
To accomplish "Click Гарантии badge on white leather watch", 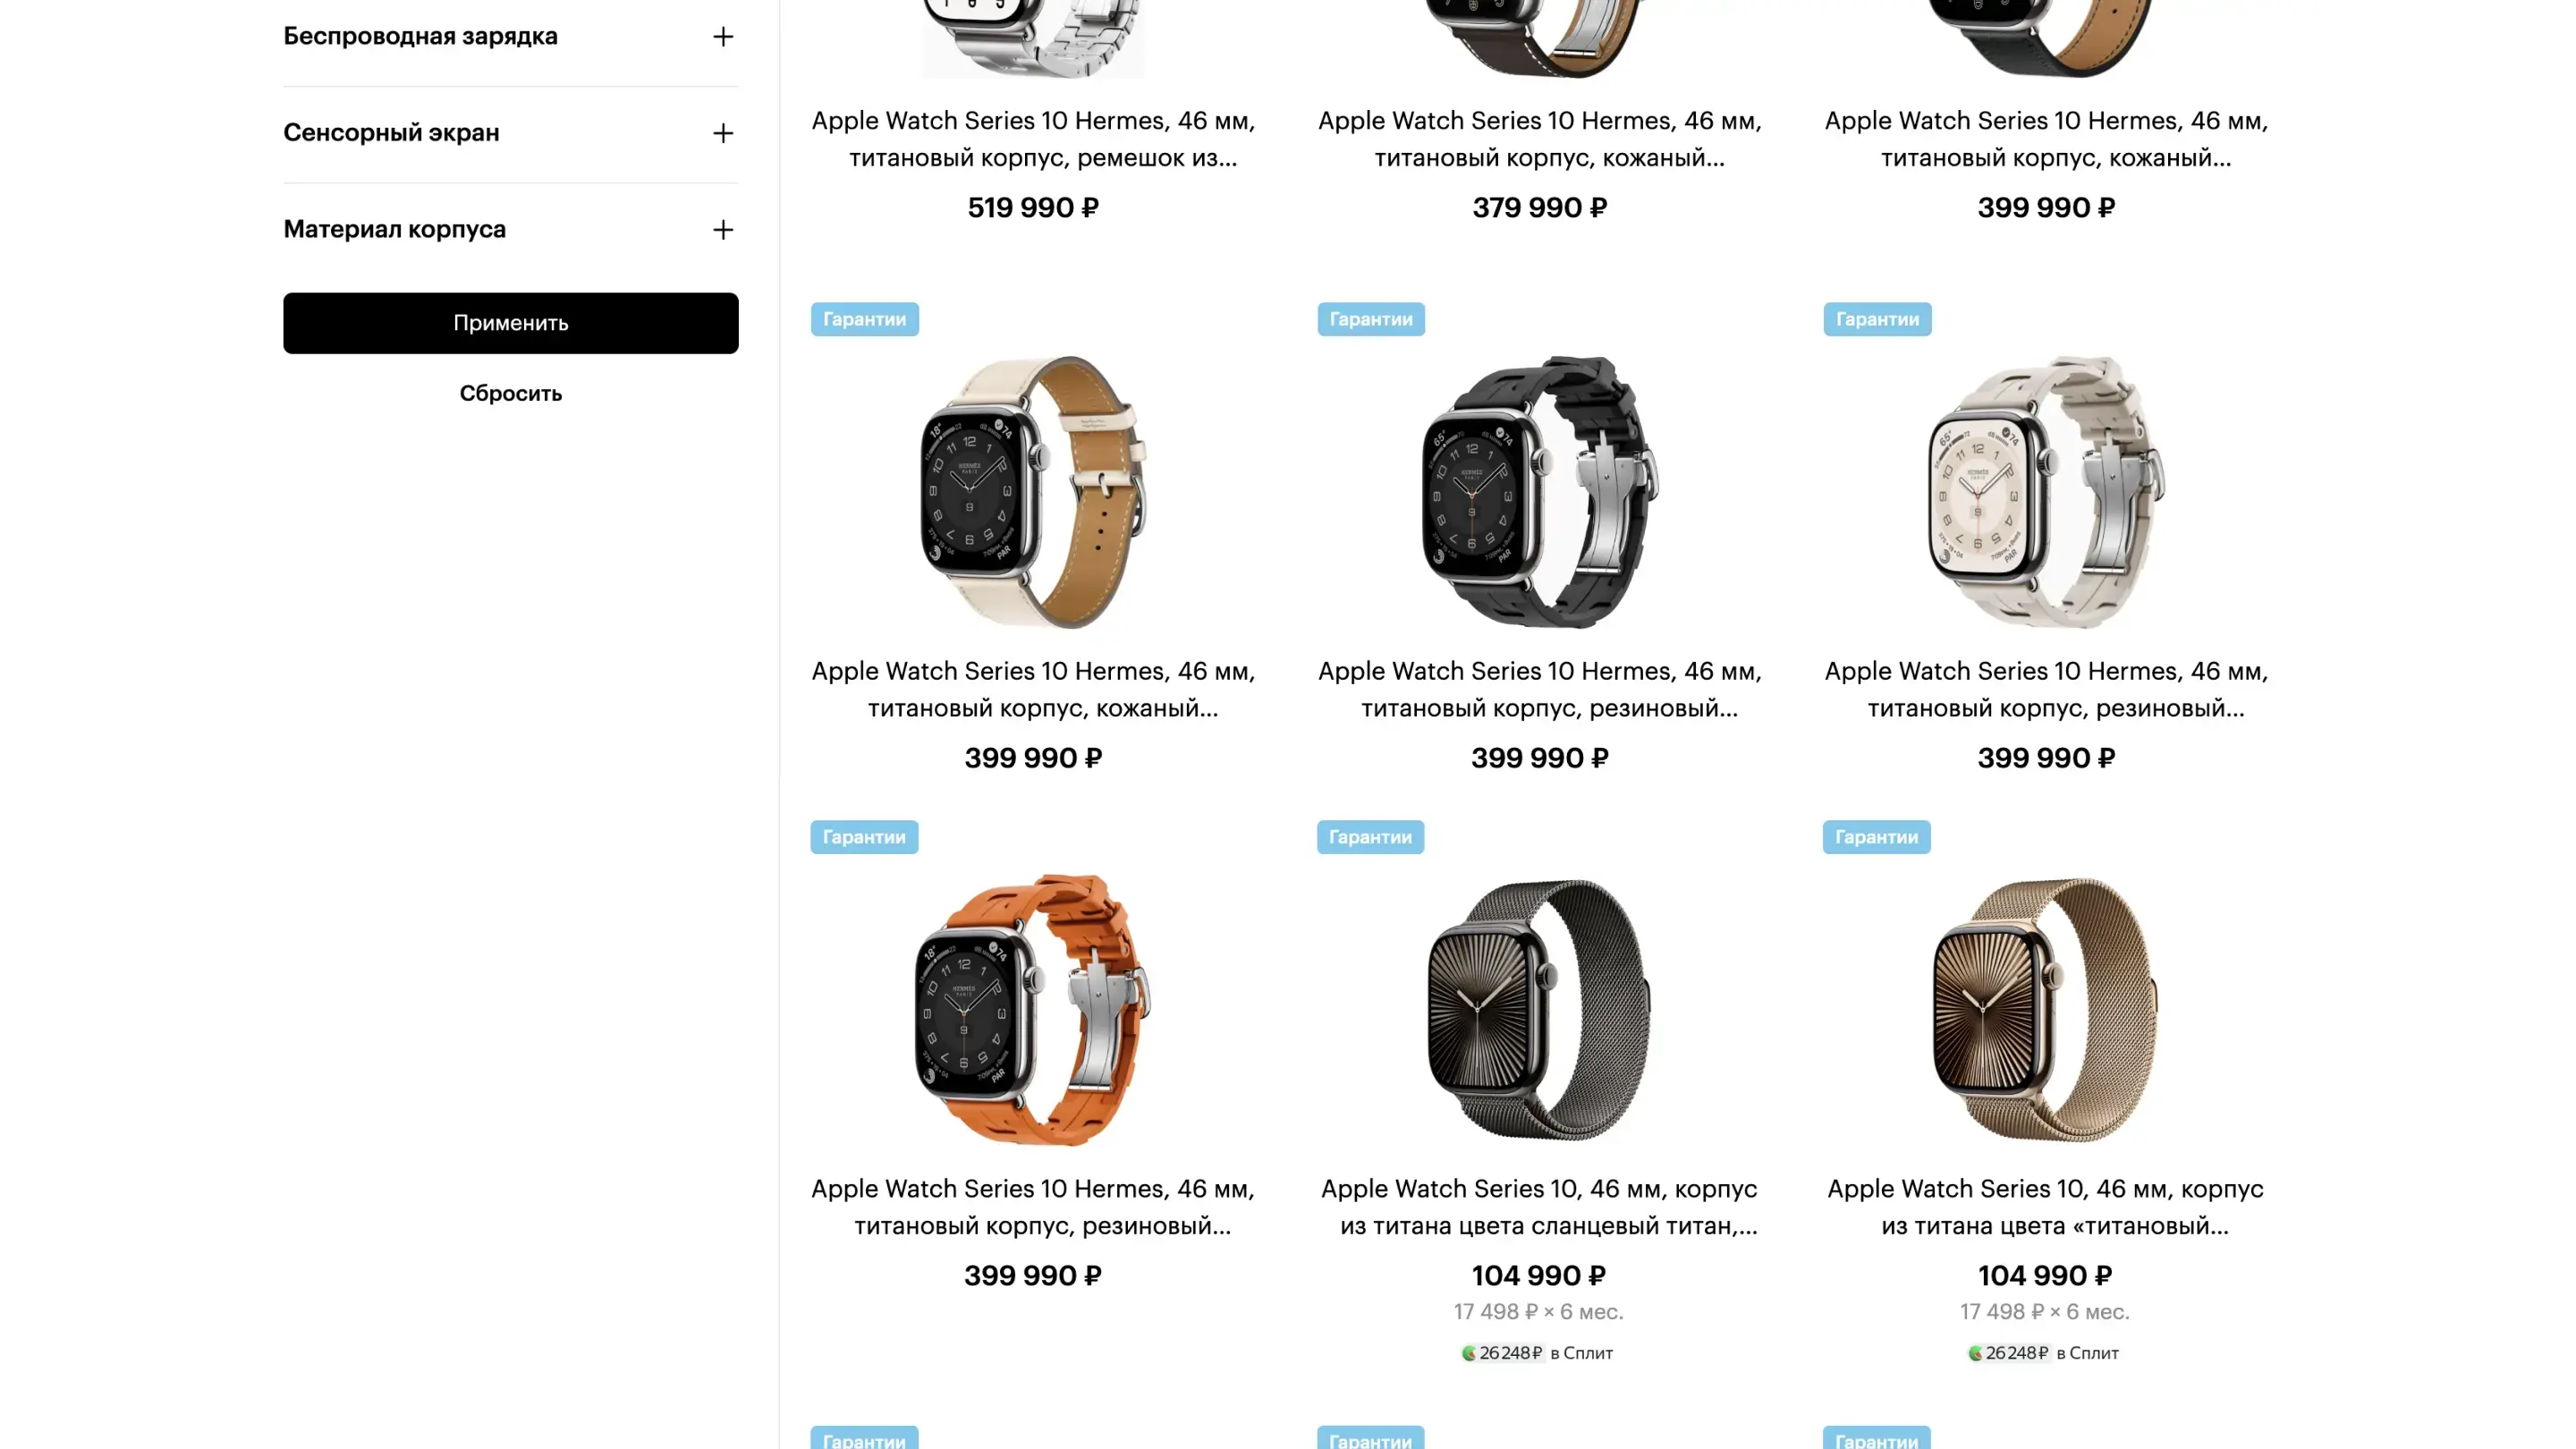I will click(864, 319).
